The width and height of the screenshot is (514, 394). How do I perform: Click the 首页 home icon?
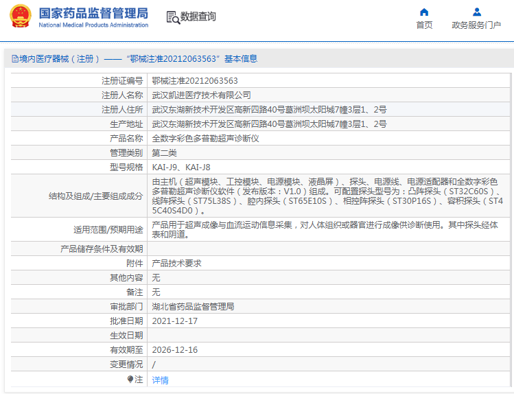click(x=424, y=12)
